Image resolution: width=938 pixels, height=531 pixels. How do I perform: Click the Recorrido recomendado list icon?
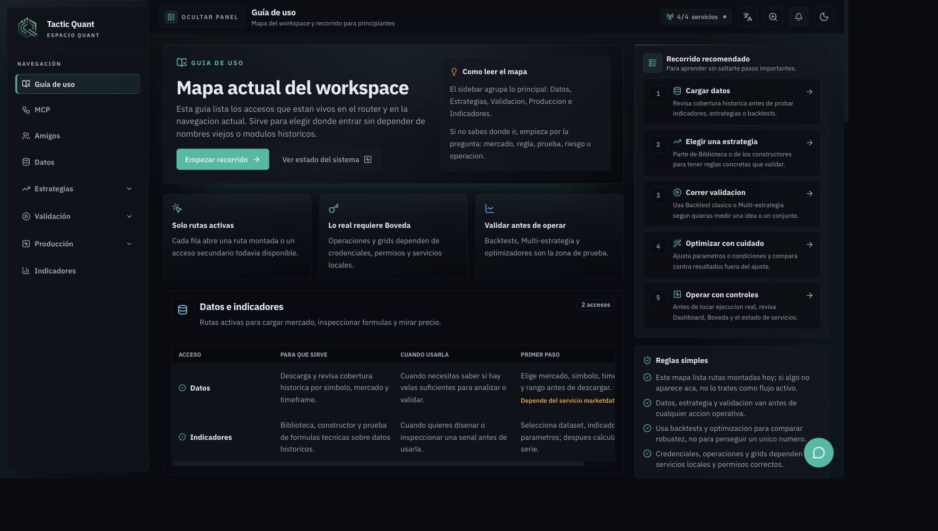(x=653, y=63)
